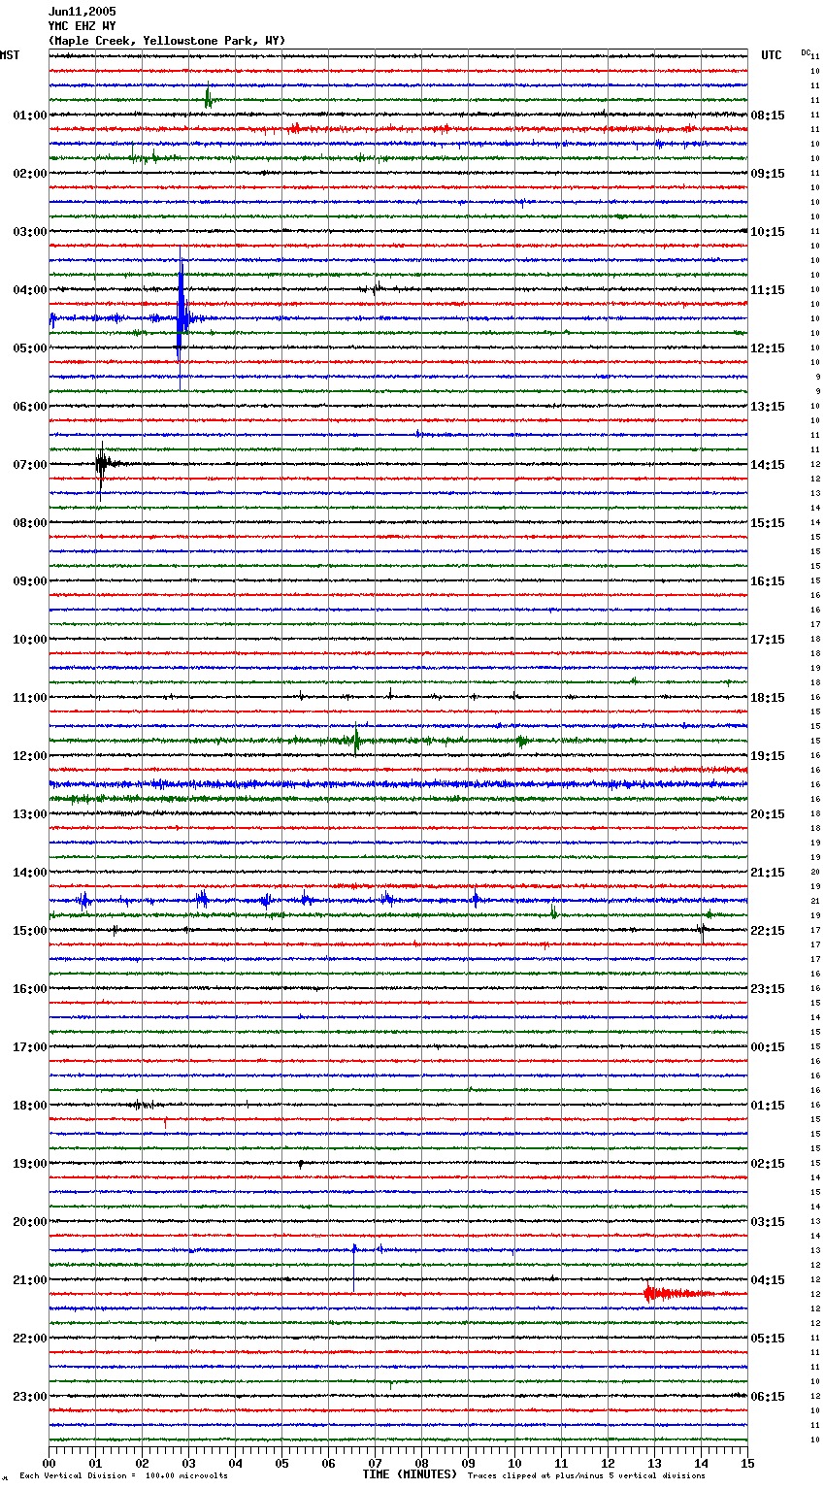Click the 00:15 UTC time label
The image size is (825, 1489).
tap(768, 1047)
